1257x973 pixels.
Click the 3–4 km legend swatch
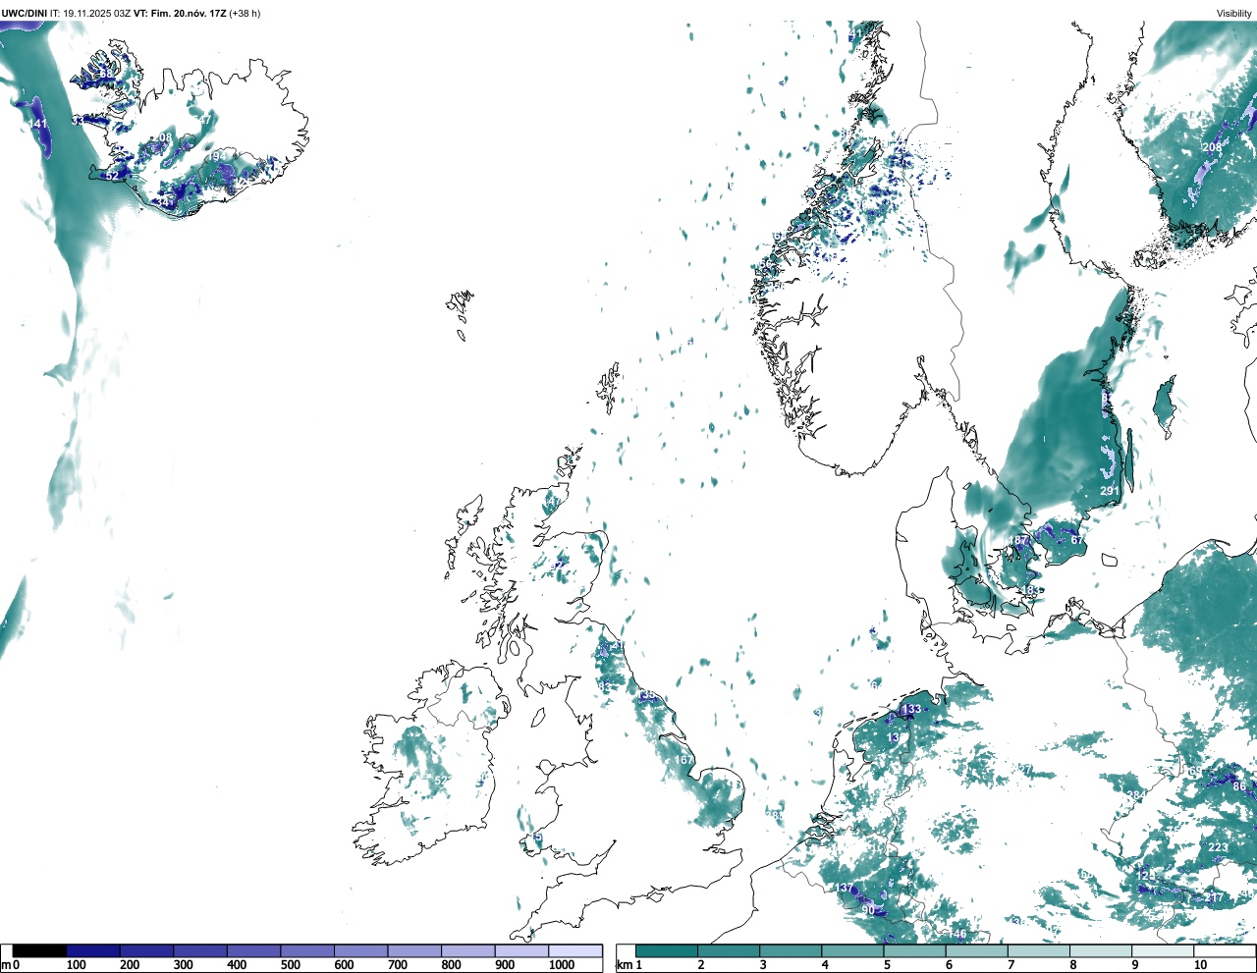pos(791,950)
